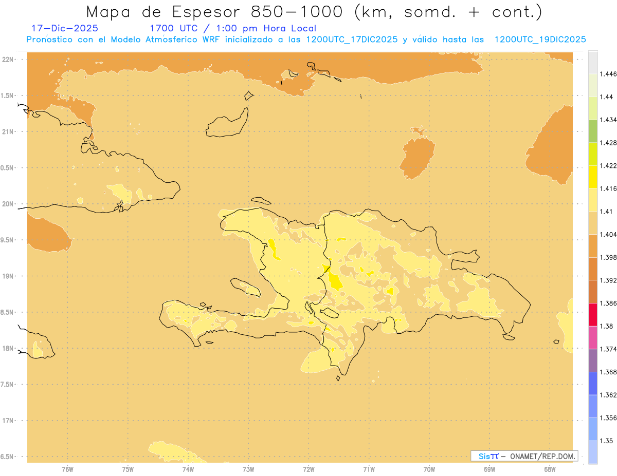Click the legend value '1.398'
The image size is (617, 476).
coord(609,257)
